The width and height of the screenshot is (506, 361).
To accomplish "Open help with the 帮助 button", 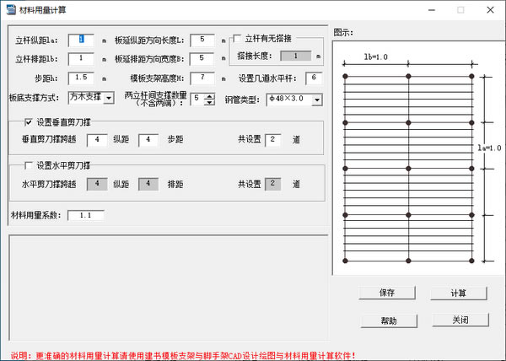I will click(x=389, y=321).
